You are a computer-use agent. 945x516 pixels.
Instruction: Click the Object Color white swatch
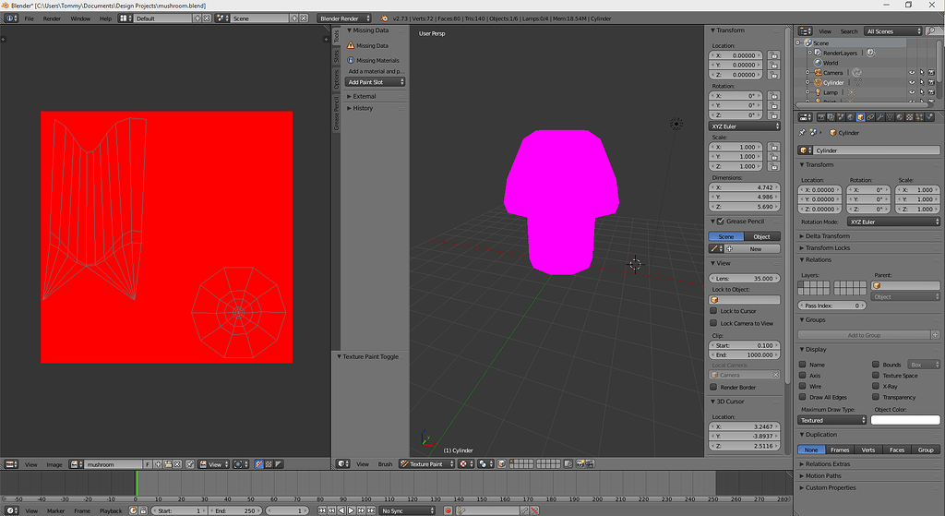point(905,420)
